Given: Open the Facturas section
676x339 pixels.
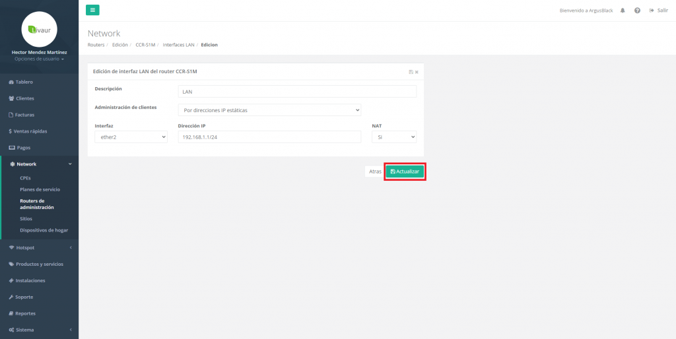Looking at the screenshot, I should pyautogui.click(x=24, y=115).
